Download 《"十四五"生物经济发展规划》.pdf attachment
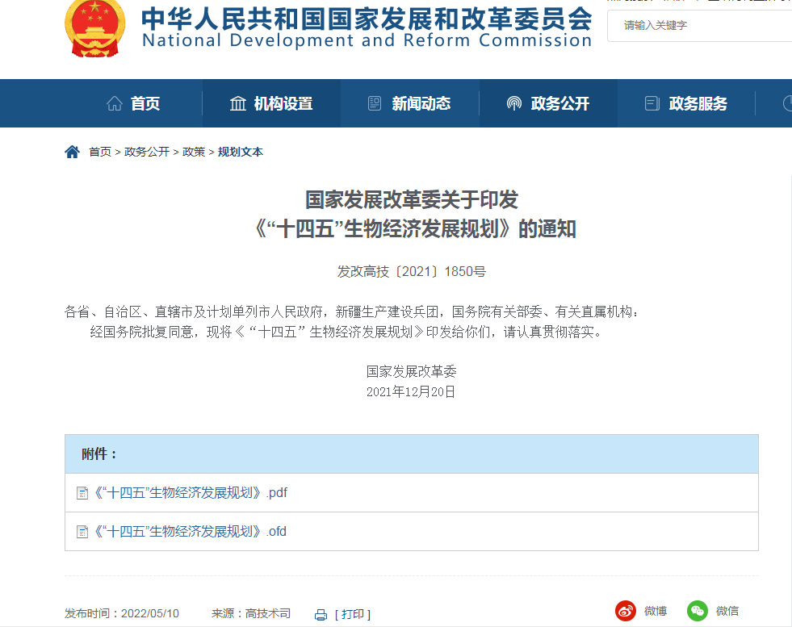792x627 pixels. coord(191,492)
